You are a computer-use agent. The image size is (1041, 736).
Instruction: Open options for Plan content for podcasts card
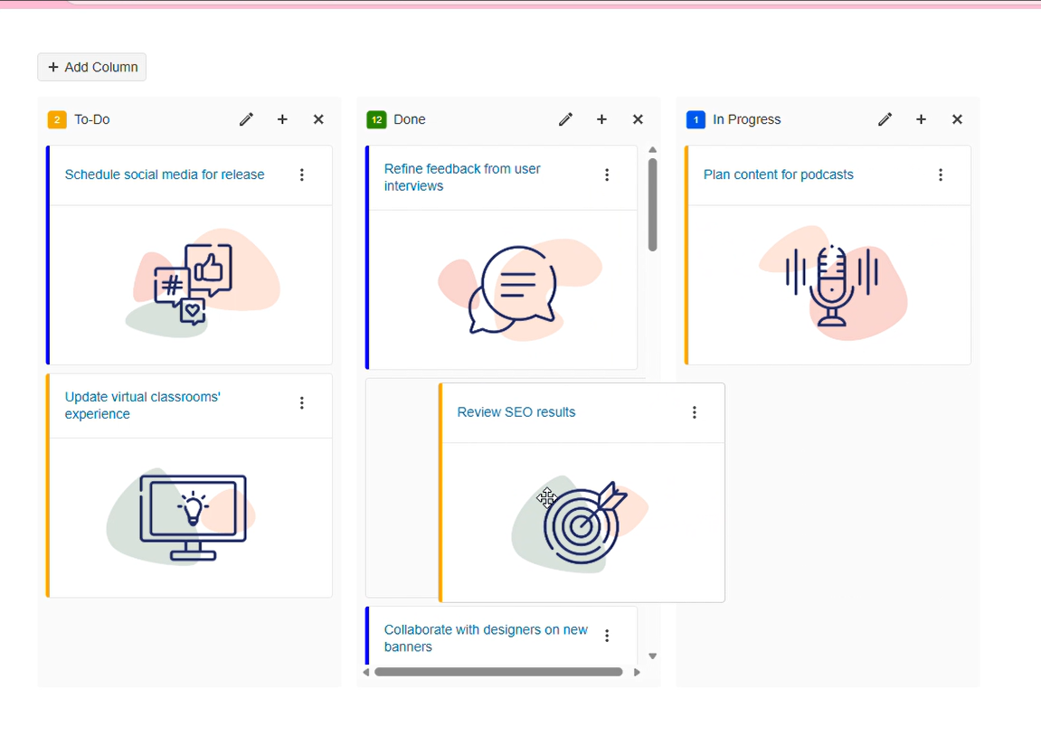[x=941, y=175]
